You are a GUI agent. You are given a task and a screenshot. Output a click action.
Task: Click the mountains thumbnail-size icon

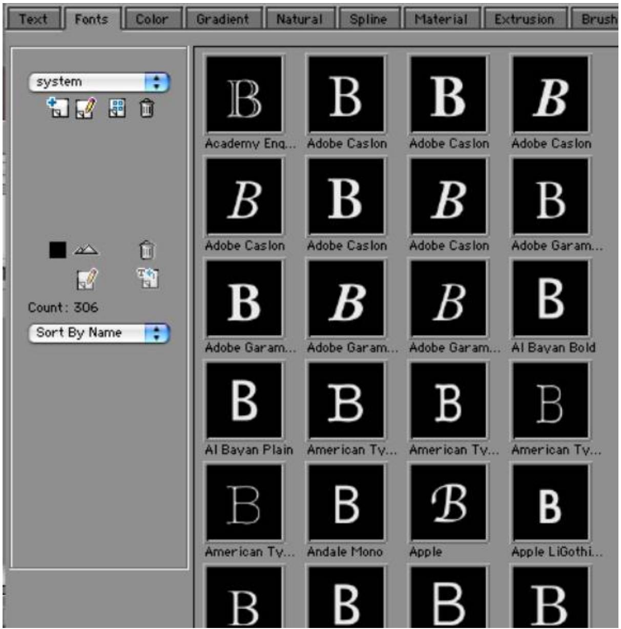coord(86,250)
